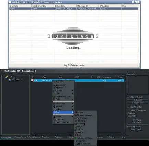
Task: Expand the Filter submenu arrow
Action: (x=72, y=94)
